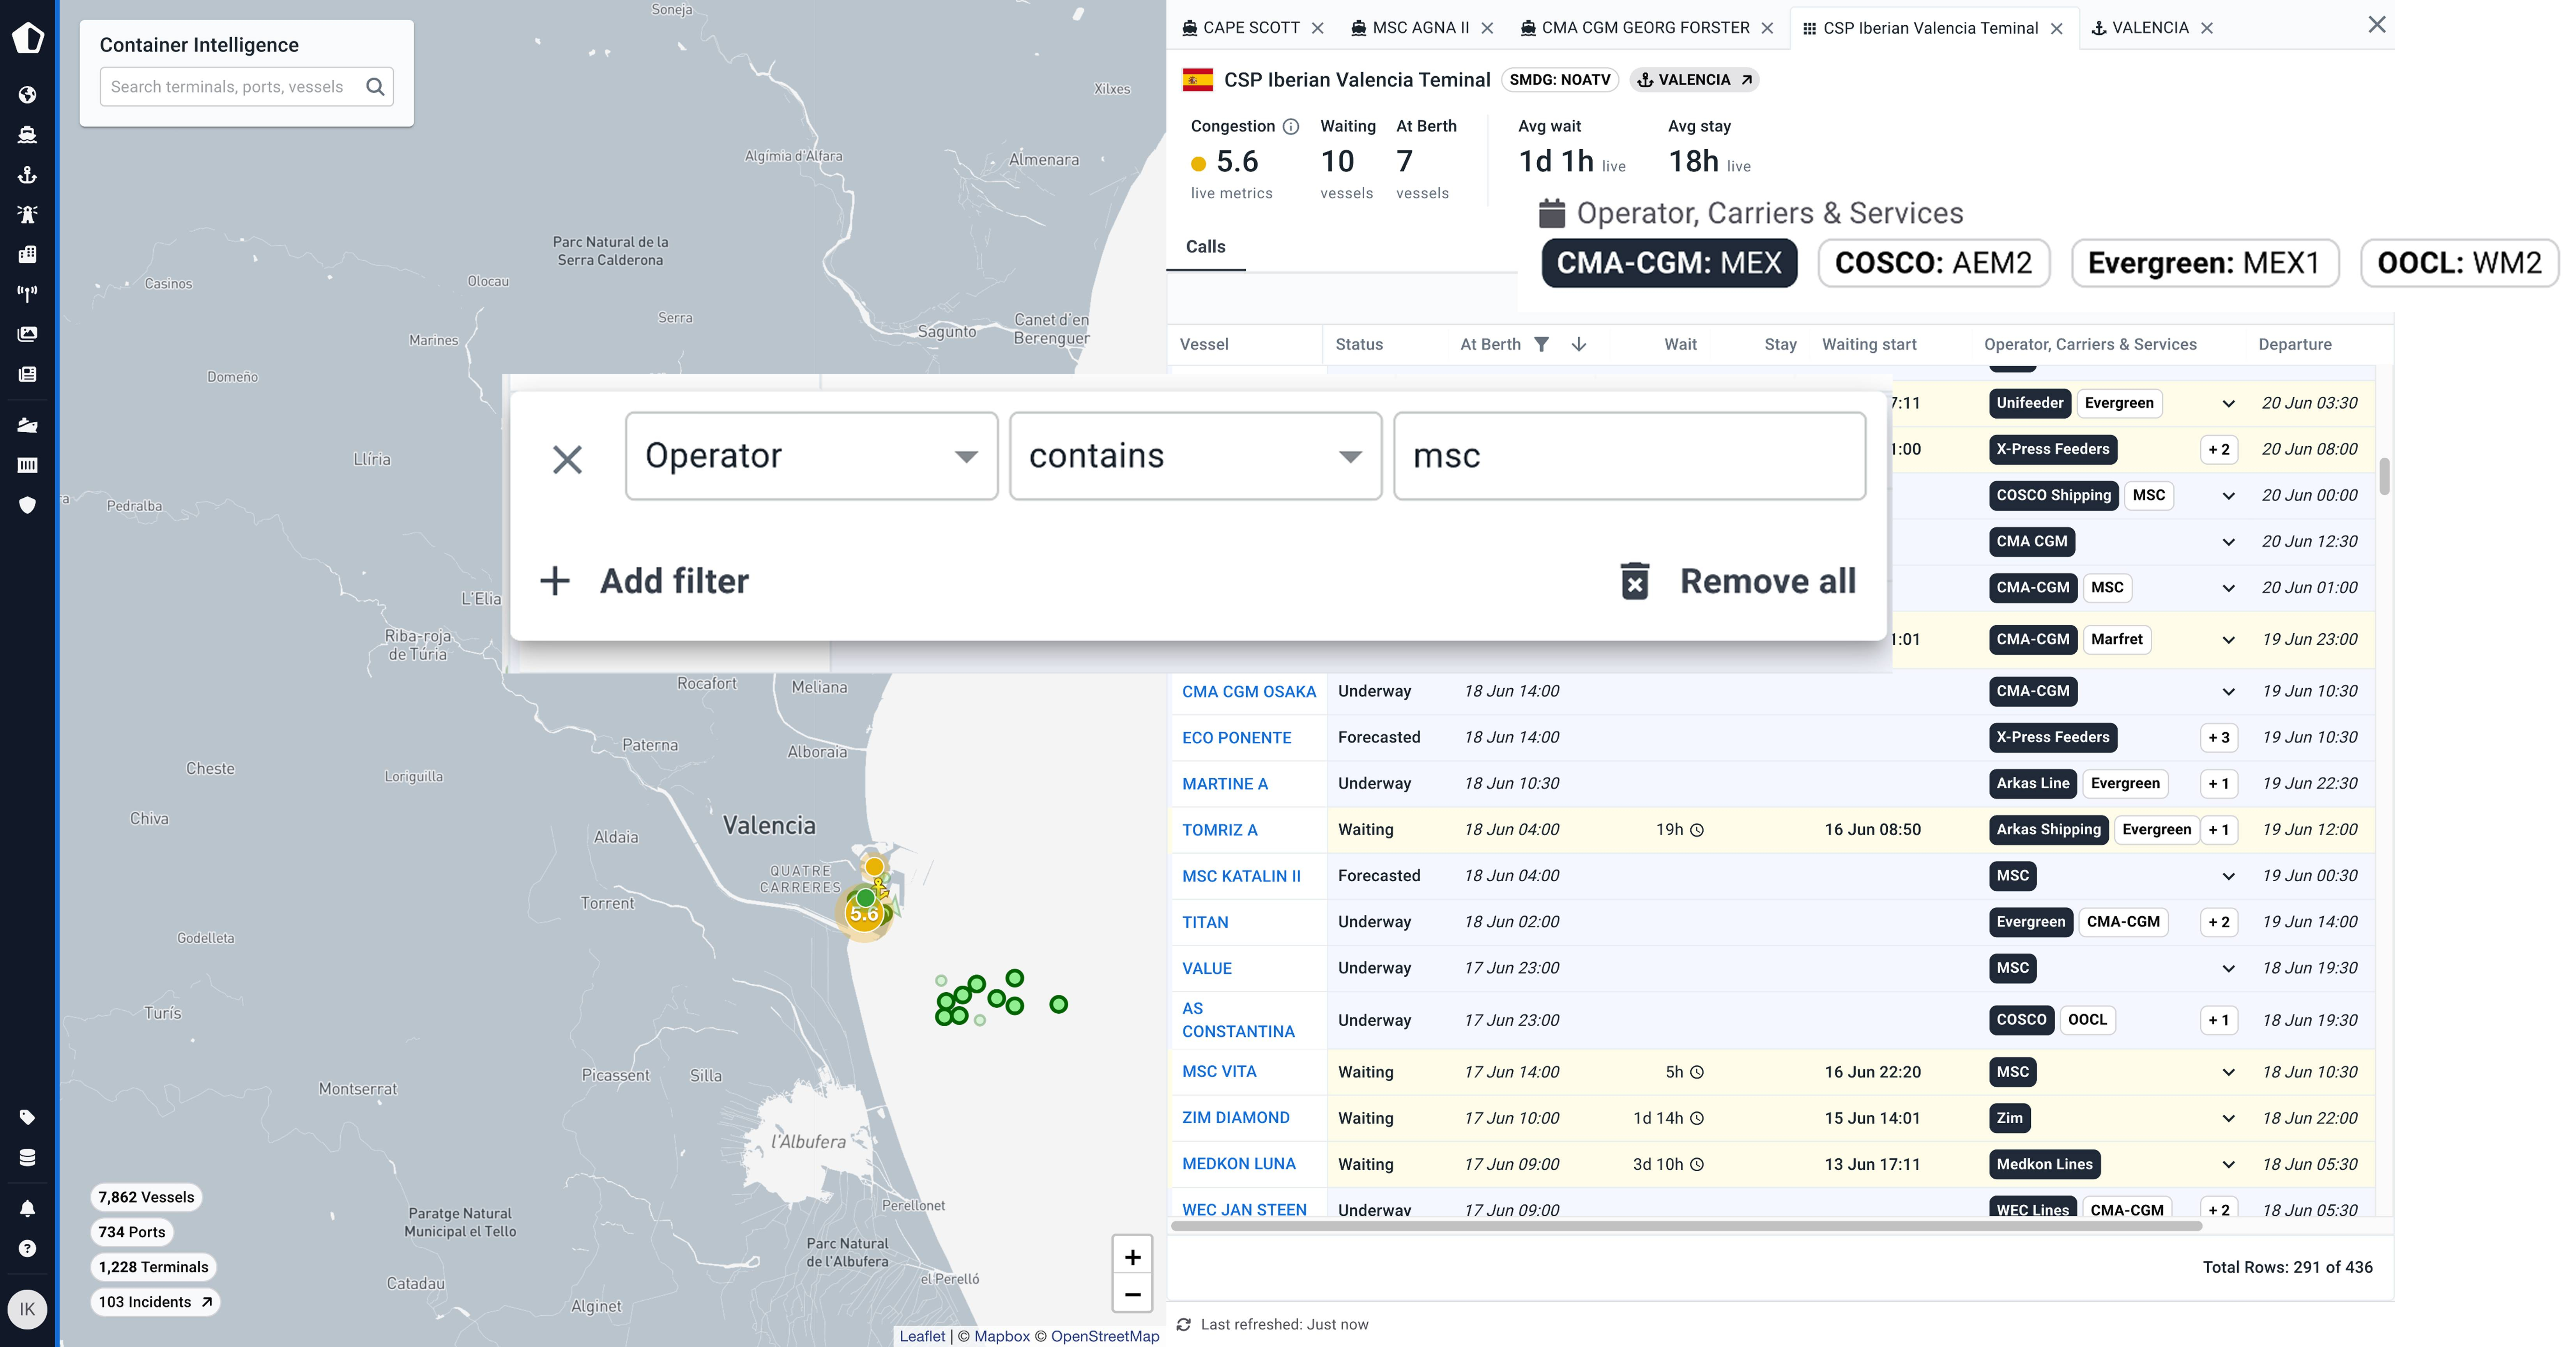2576x1347 pixels.
Task: Click the wait clock icon in MEDKON LUNA row
Action: (x=1697, y=1164)
